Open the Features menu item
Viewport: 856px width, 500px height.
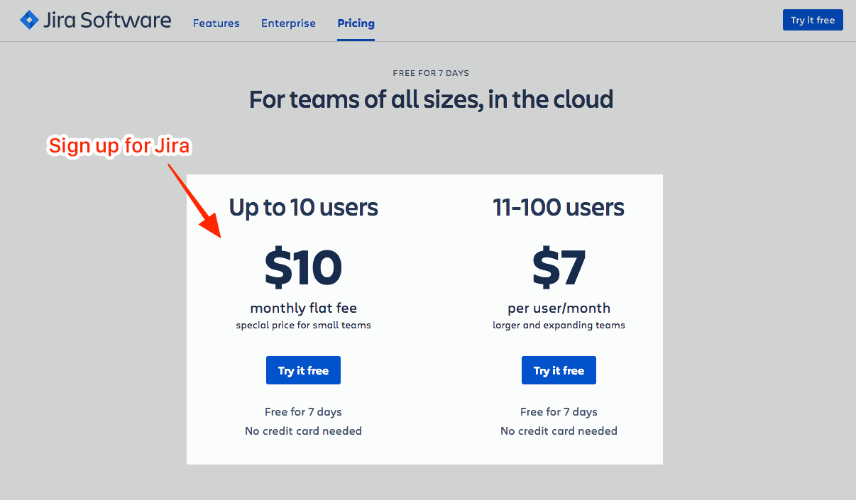coord(216,23)
